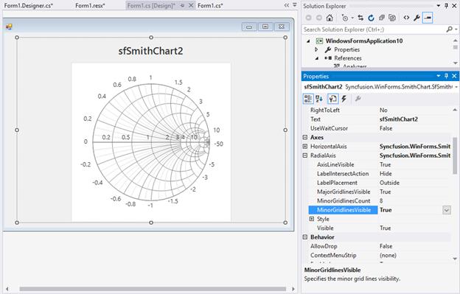Toggle the Show All Files icon
The width and height of the screenshot is (460, 294).
point(392,18)
